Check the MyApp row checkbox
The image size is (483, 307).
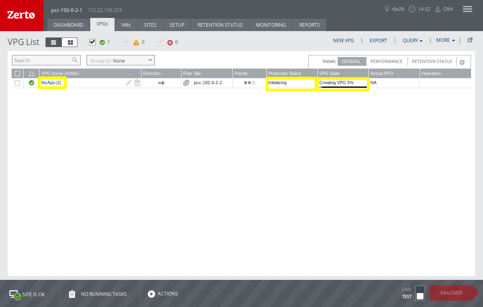click(17, 83)
